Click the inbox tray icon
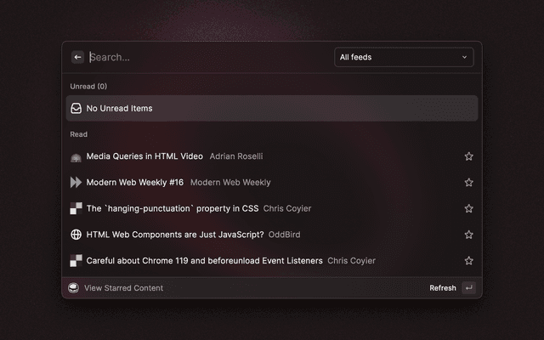The height and width of the screenshot is (340, 544). 76,108
